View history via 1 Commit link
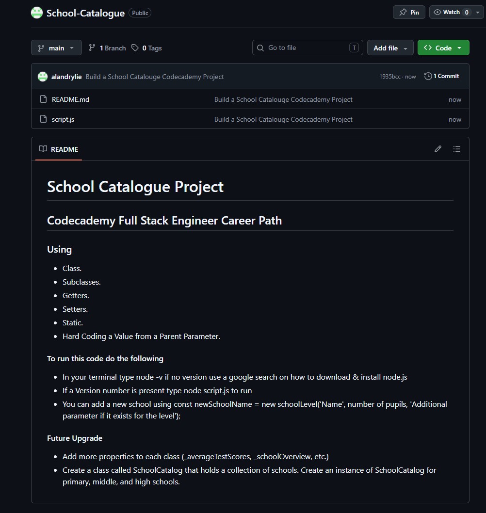 pyautogui.click(x=442, y=76)
